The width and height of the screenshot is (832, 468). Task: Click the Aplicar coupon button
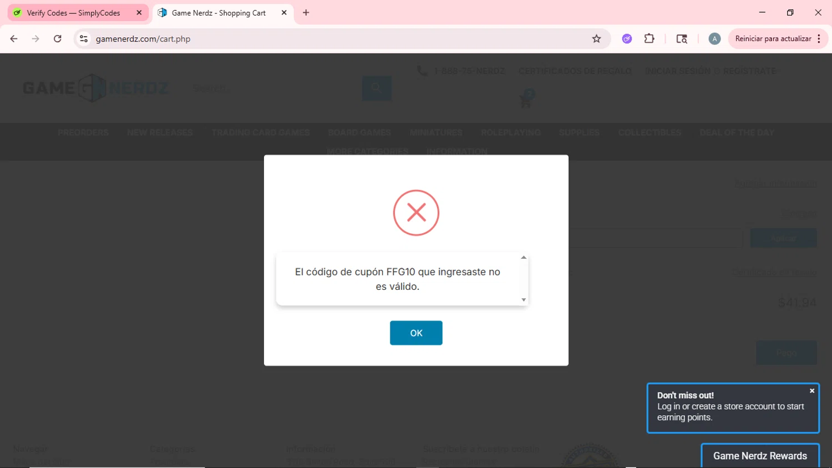tap(783, 238)
